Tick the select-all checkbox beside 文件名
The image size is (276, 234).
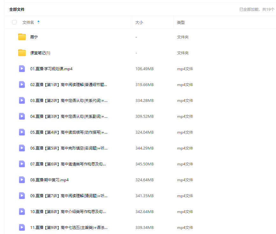click(x=14, y=22)
